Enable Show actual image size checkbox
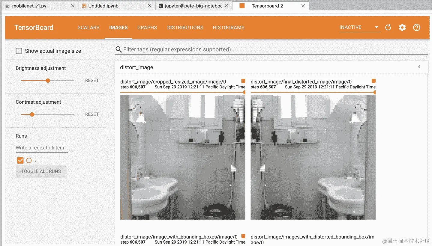Screen dimensions: 432x246 point(19,51)
